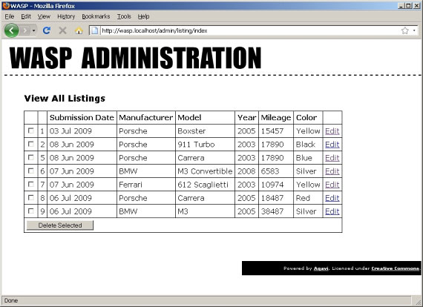Edit the M3 Convertible listing
The width and height of the screenshot is (423, 307).
click(332, 171)
